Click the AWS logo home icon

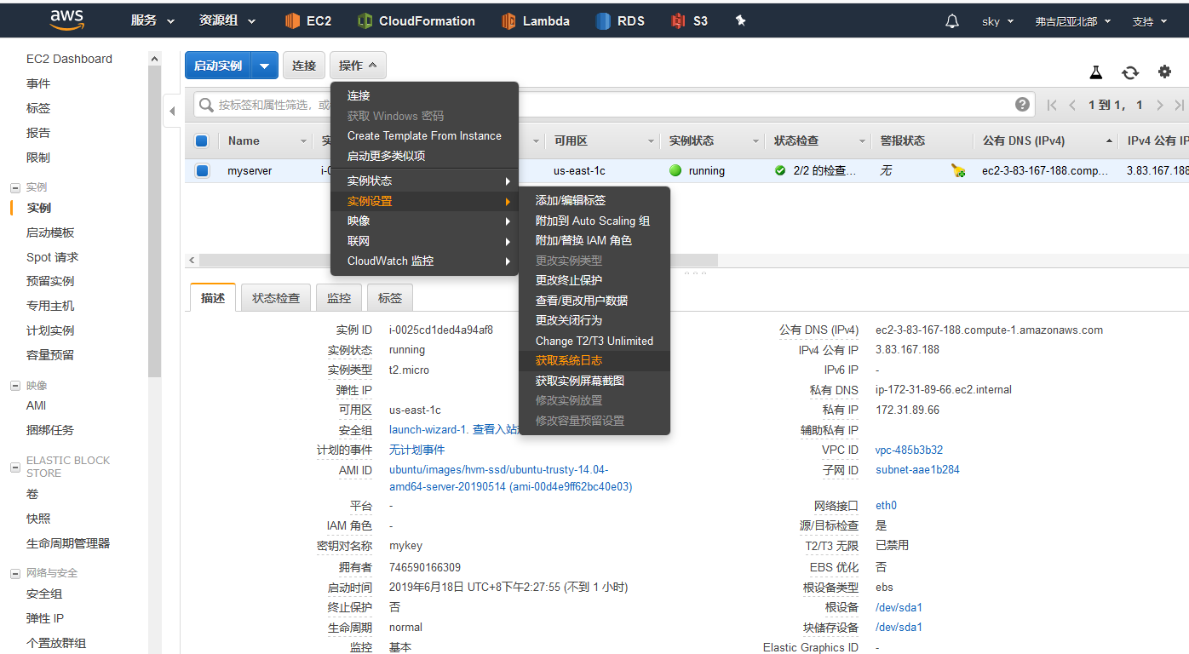coord(67,20)
